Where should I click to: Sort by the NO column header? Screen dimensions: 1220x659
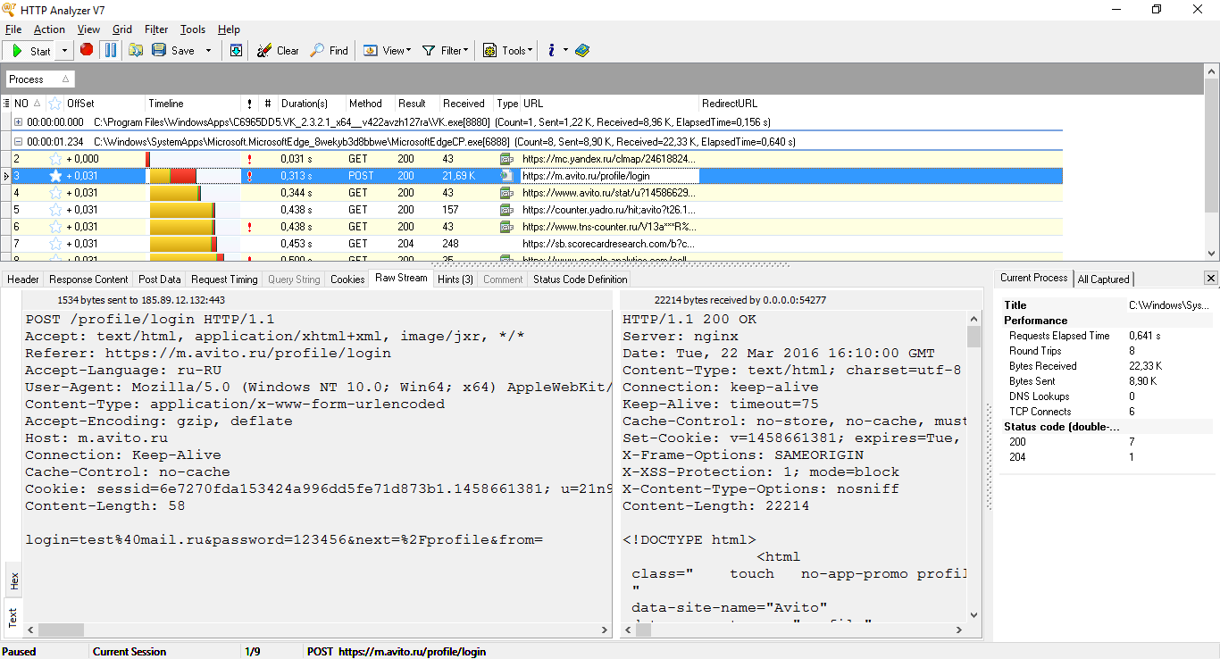coord(28,104)
